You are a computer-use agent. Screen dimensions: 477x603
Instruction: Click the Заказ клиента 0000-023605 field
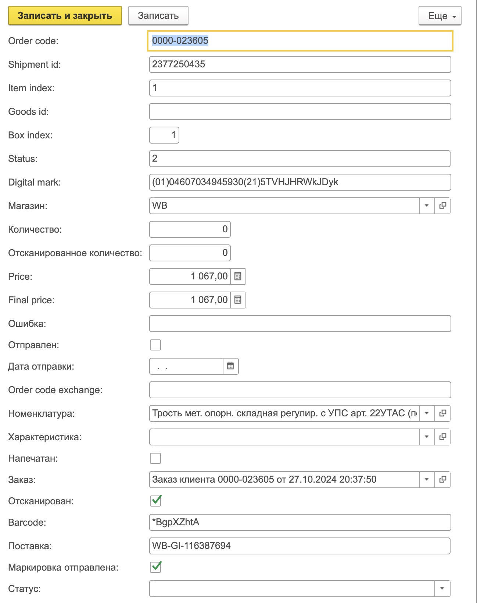click(284, 480)
